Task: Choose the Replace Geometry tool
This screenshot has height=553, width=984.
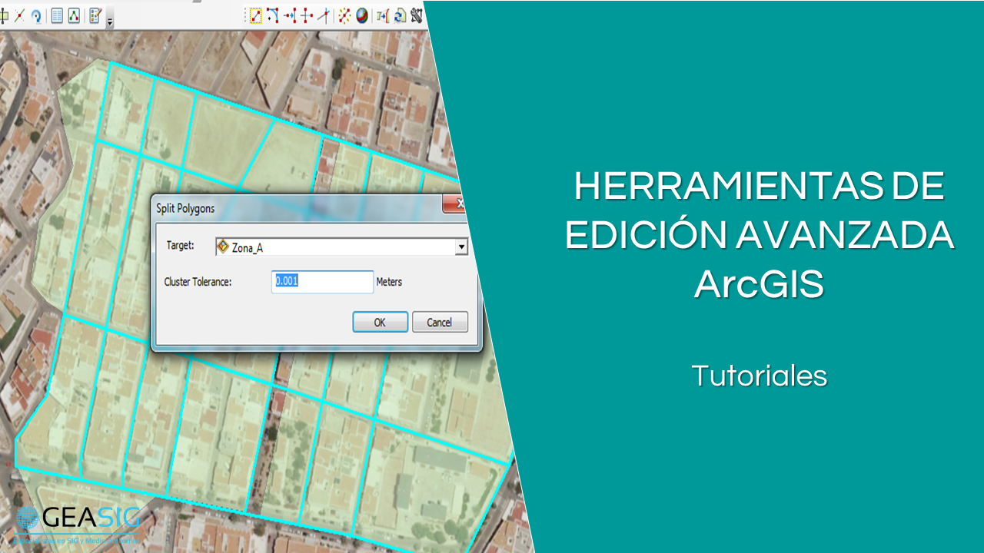Action: 400,15
